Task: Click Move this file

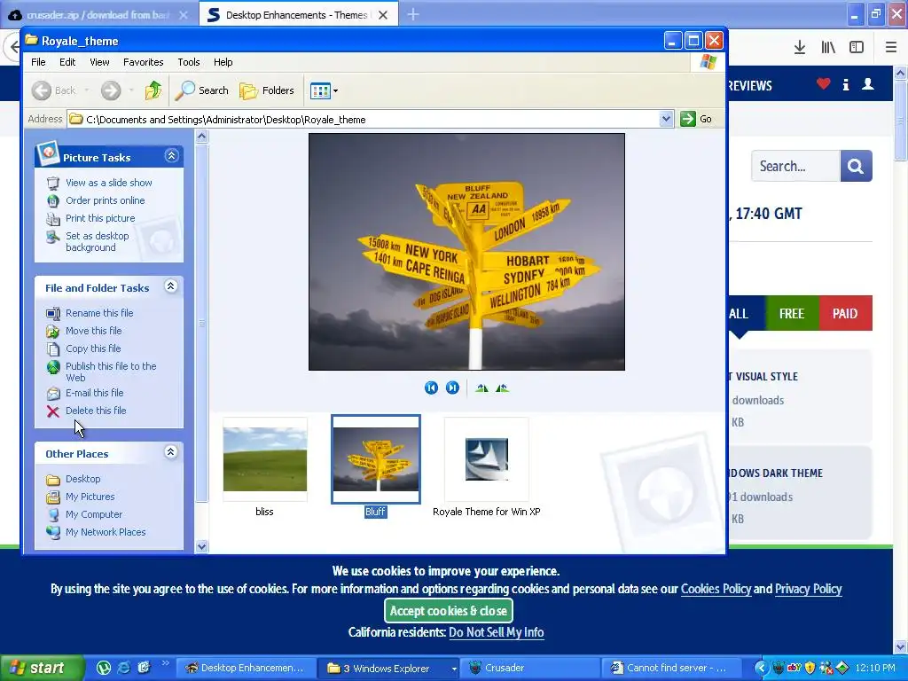Action: click(x=93, y=331)
